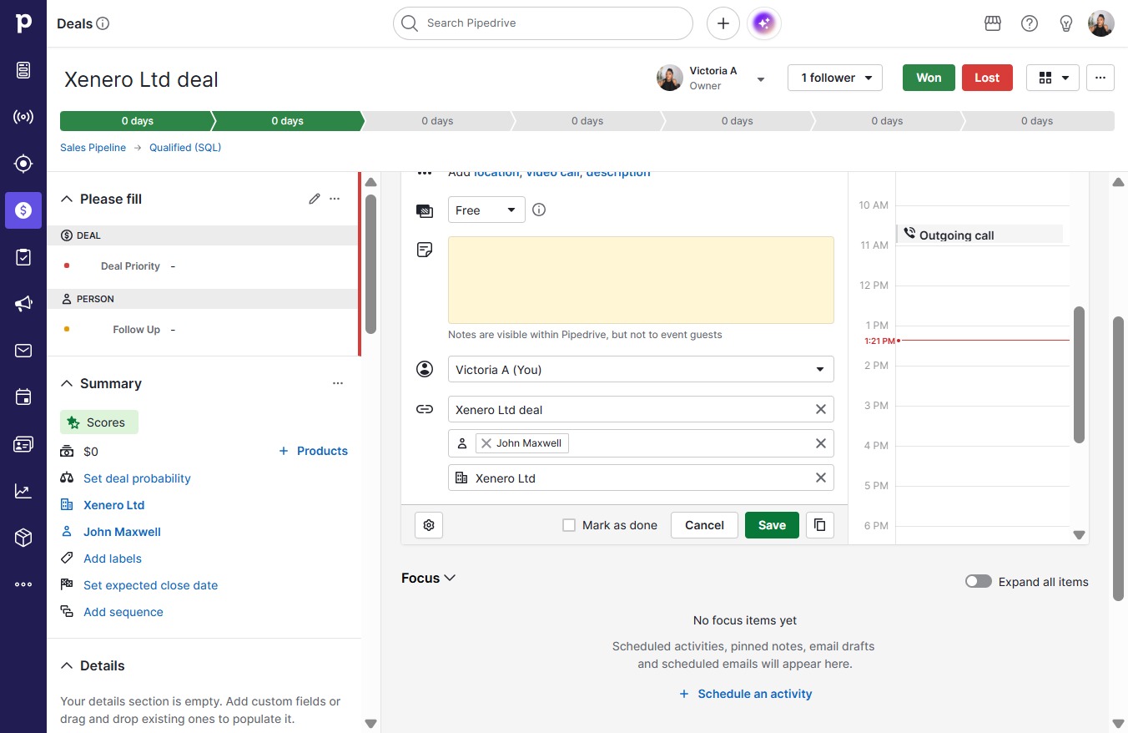Click the info icon beside Deals title
1128x733 pixels.
point(103,23)
